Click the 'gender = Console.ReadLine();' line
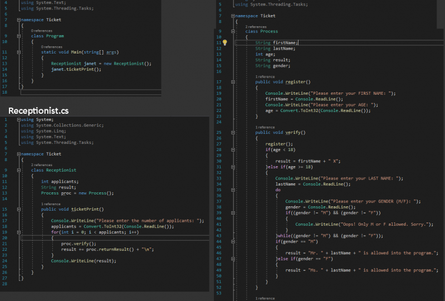This screenshot has height=301, width=445. pyautogui.click(x=320, y=207)
